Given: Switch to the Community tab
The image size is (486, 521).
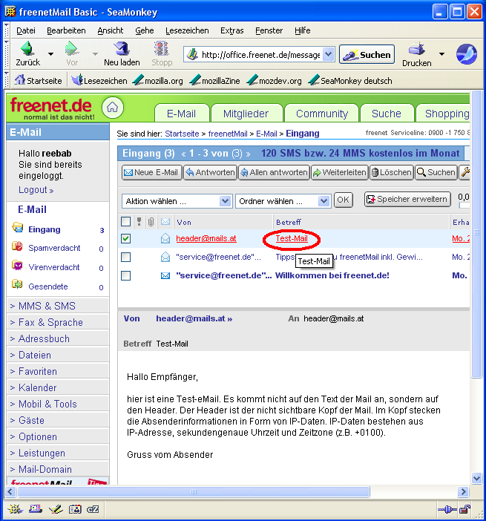Looking at the screenshot, I should tap(321, 114).
